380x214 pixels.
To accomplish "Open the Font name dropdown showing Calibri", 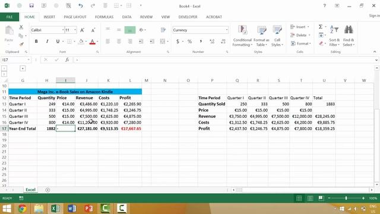I will (x=63, y=30).
